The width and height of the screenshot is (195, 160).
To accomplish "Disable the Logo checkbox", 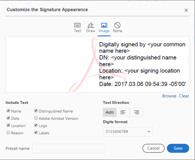I will pyautogui.click(x=36, y=125).
